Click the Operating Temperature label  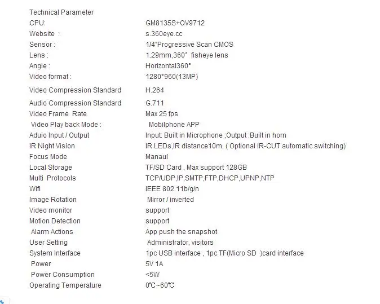(x=65, y=285)
